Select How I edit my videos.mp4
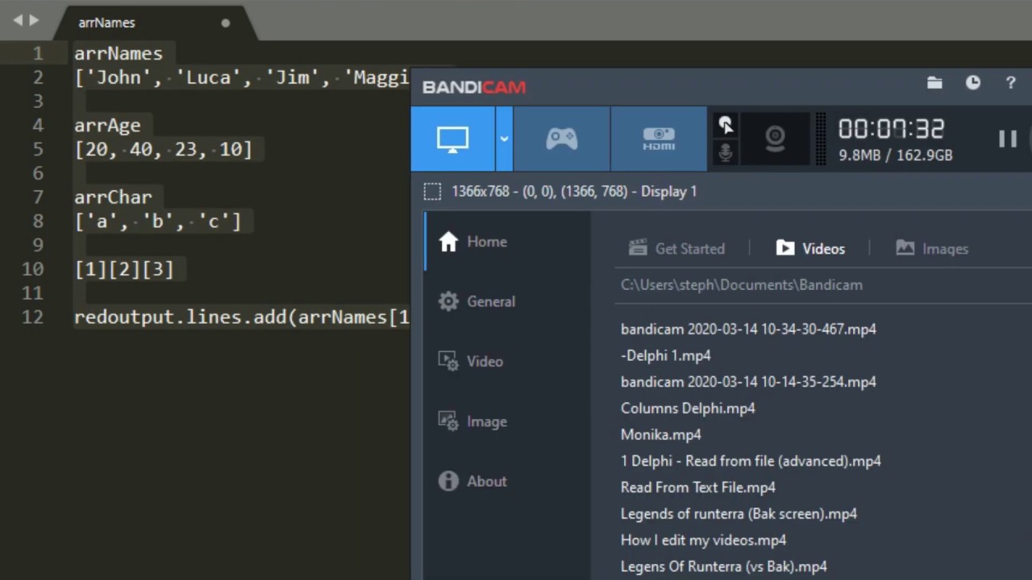The width and height of the screenshot is (1032, 580). click(x=703, y=541)
